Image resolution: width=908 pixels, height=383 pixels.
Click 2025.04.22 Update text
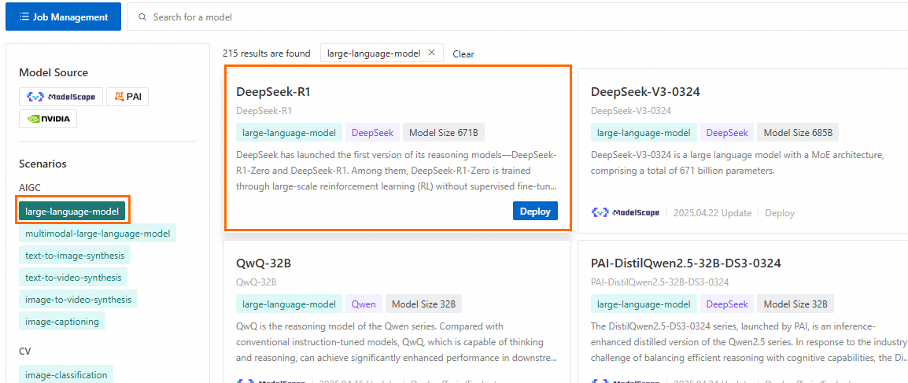point(712,213)
